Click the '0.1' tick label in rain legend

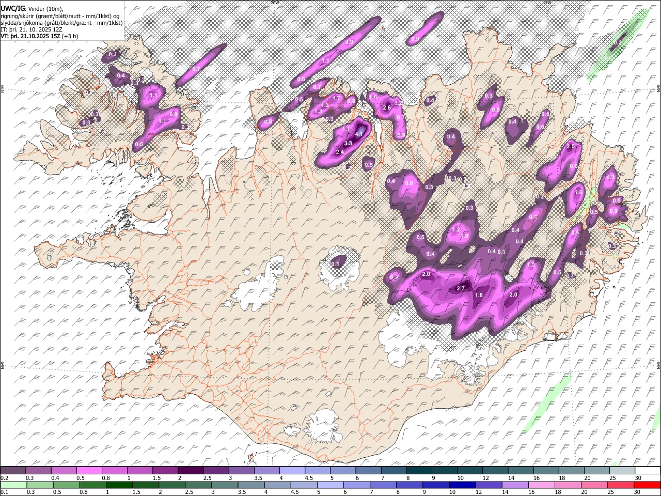coord(4,493)
